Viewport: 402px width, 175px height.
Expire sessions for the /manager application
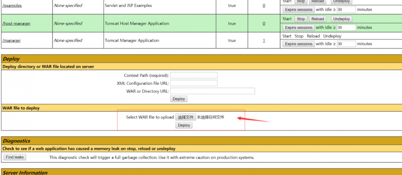click(x=298, y=44)
